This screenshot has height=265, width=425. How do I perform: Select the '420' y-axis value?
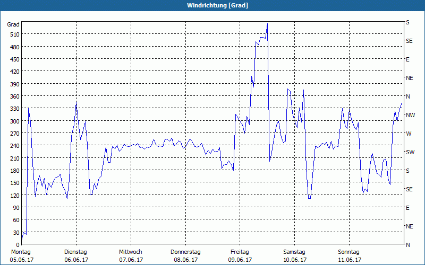tap(15, 72)
